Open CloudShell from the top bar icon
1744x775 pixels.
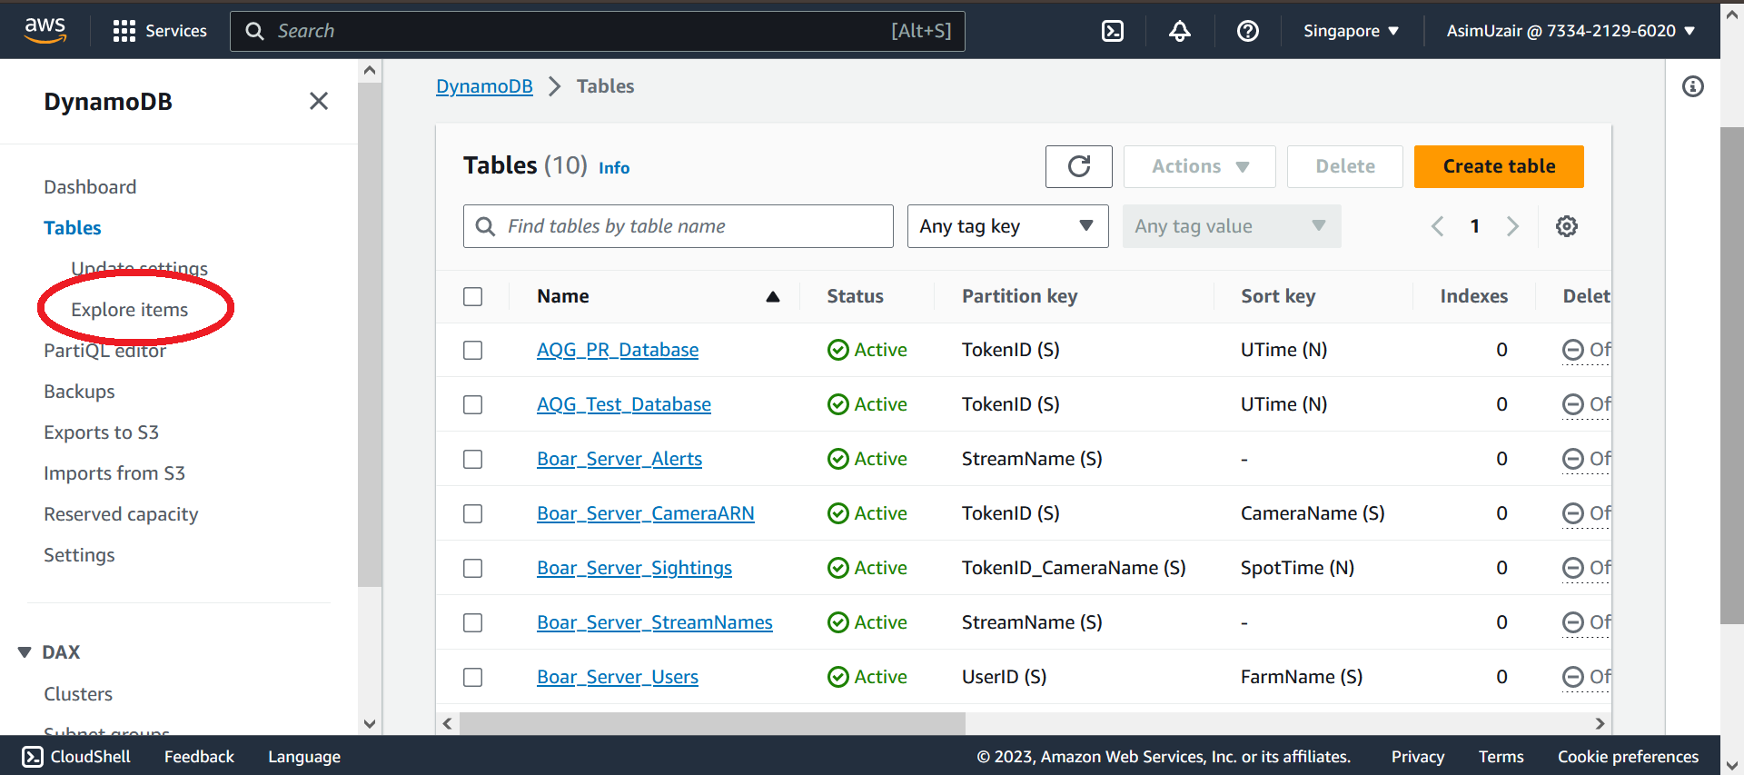(x=1113, y=31)
